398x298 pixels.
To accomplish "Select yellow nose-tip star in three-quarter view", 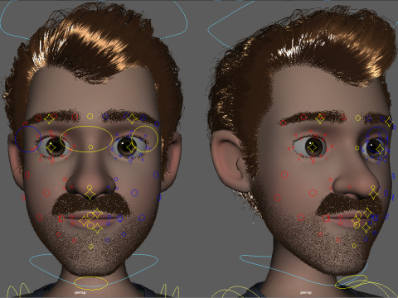I will coord(374,195).
